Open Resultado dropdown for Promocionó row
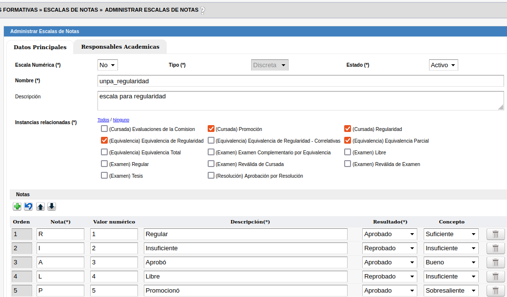This screenshot has height=297, width=507. (x=390, y=291)
